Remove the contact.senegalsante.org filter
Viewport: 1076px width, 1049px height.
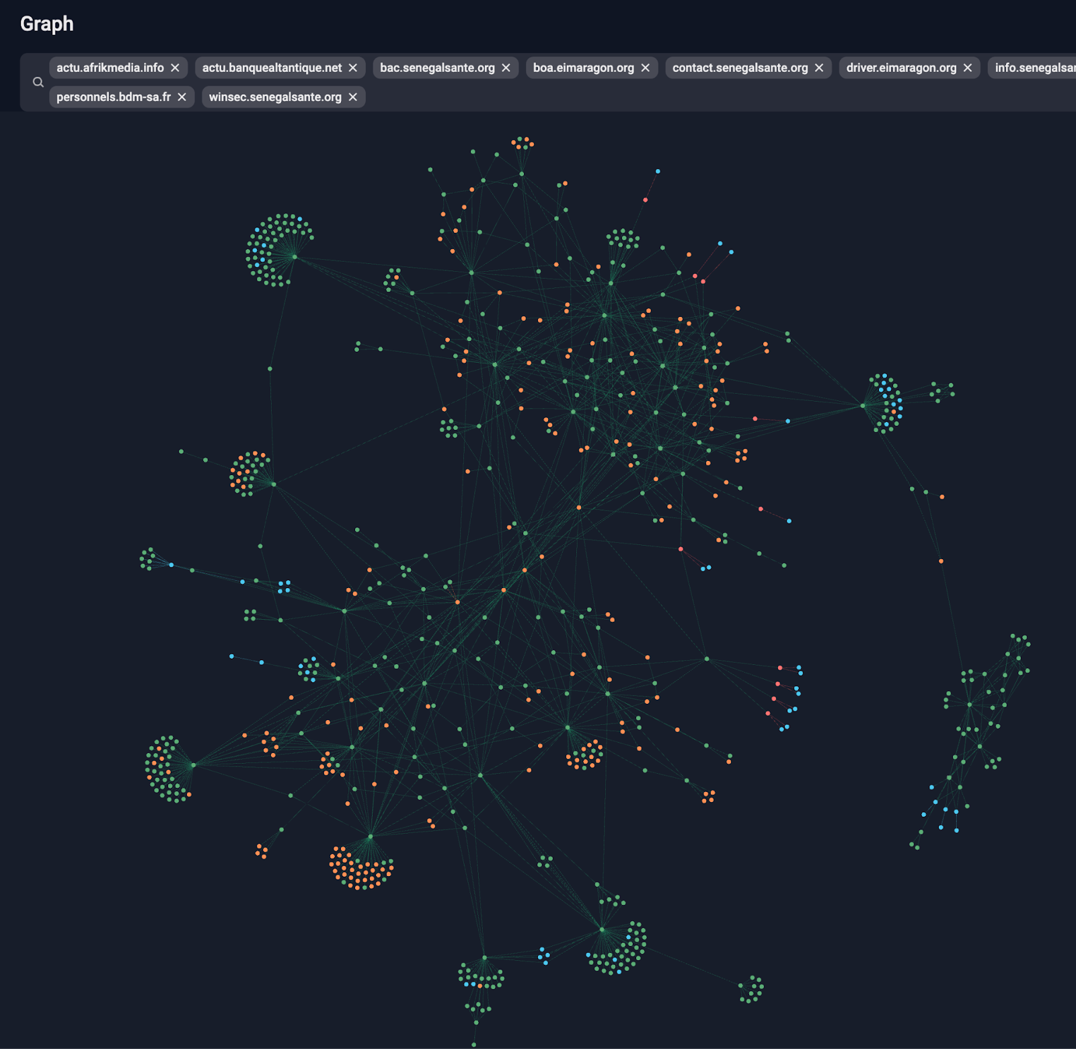click(818, 67)
